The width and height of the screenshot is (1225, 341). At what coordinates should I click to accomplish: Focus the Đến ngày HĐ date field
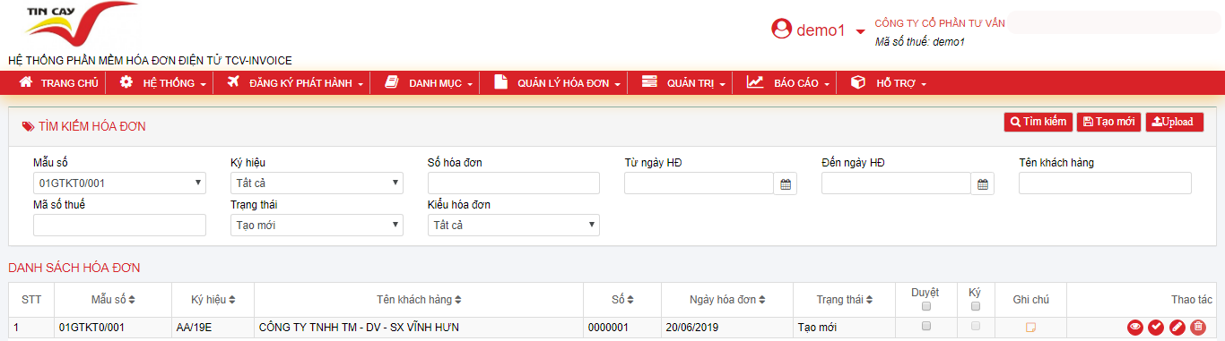pos(896,183)
